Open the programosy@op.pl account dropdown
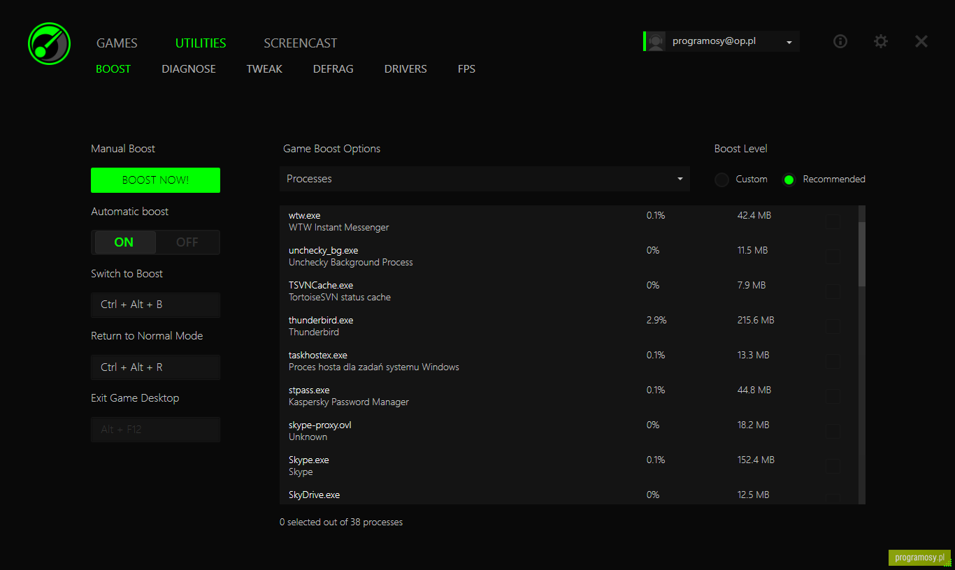The height and width of the screenshot is (570, 955). (x=789, y=43)
